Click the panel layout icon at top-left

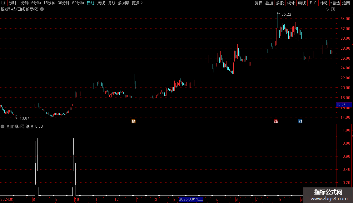pyautogui.click(x=3, y=3)
